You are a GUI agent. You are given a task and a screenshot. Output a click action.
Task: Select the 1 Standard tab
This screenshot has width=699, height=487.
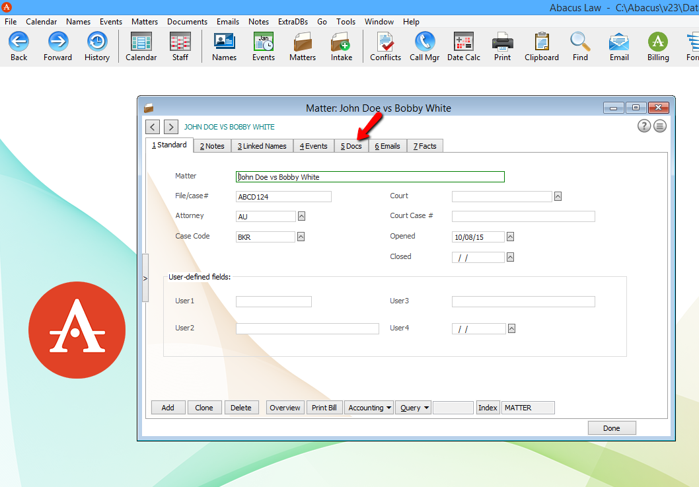[x=169, y=145]
